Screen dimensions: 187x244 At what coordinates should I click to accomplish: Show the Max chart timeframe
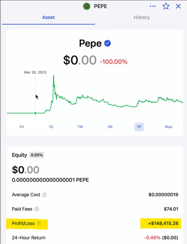[169, 127]
